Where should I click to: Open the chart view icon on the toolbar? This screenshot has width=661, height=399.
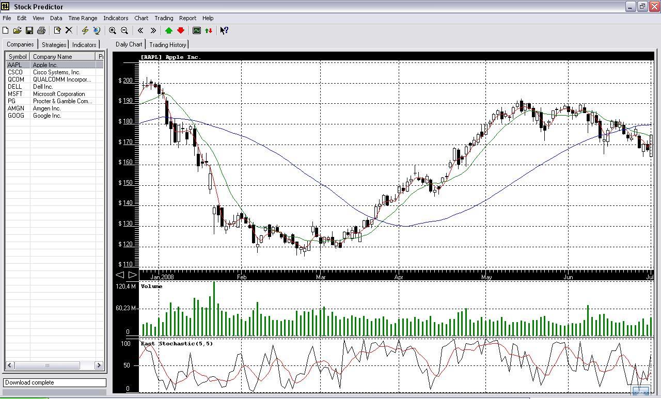pyautogui.click(x=197, y=30)
